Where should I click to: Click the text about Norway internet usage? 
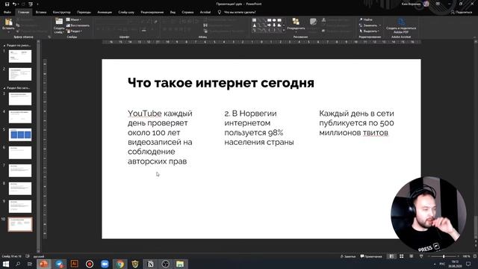click(x=259, y=128)
